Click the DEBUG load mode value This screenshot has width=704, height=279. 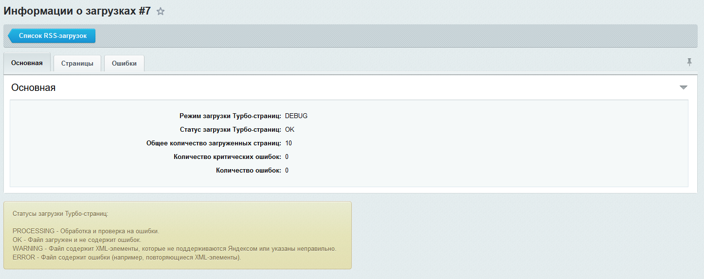296,116
